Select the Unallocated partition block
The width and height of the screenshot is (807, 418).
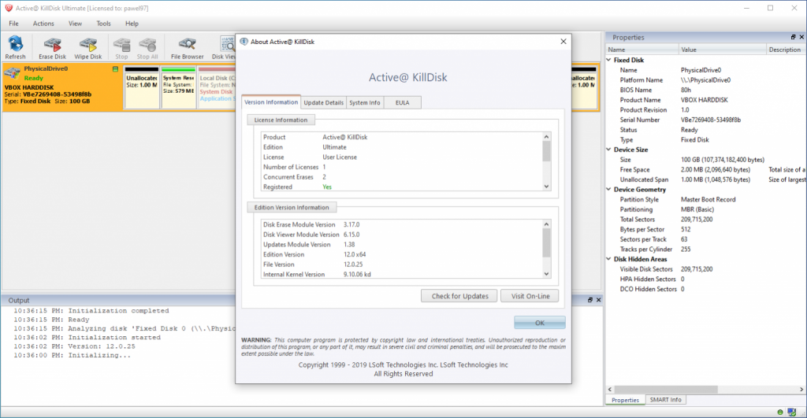click(142, 87)
